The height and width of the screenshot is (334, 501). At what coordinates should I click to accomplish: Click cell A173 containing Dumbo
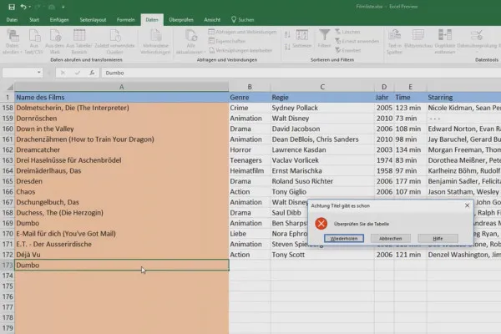pos(122,265)
